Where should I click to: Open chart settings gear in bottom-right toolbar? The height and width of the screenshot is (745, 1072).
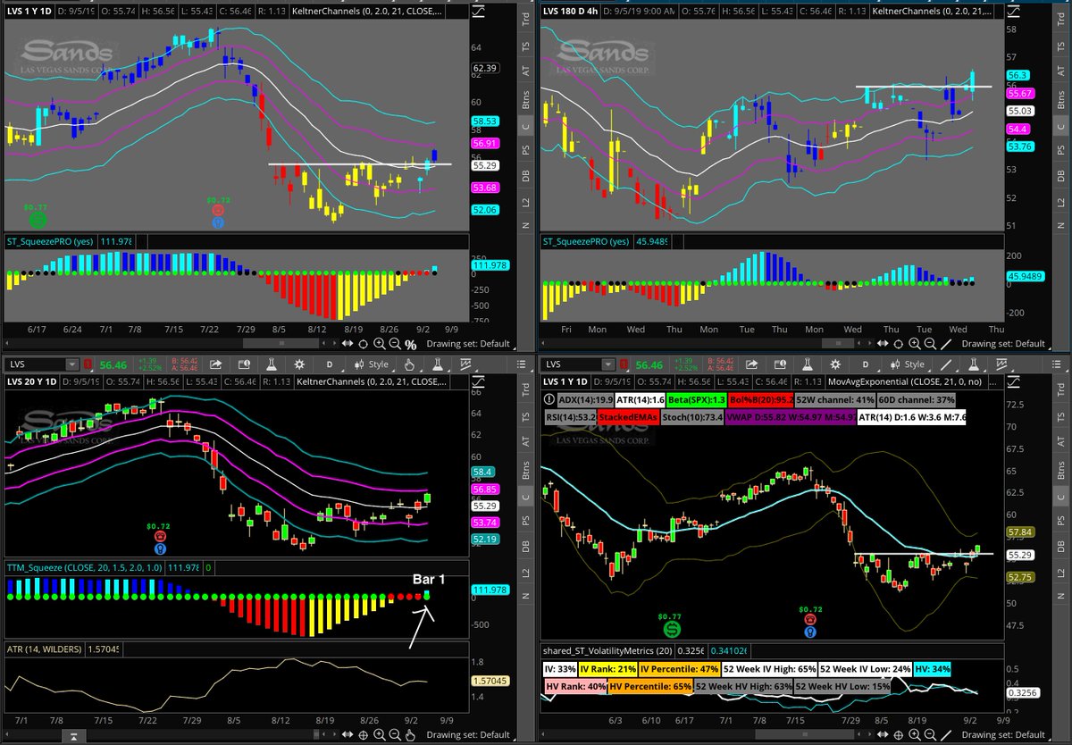coord(835,364)
